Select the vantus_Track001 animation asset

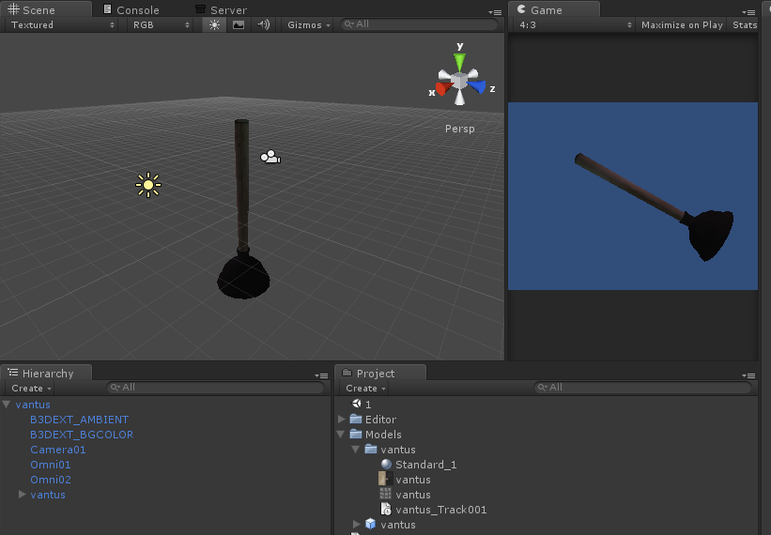(x=440, y=510)
